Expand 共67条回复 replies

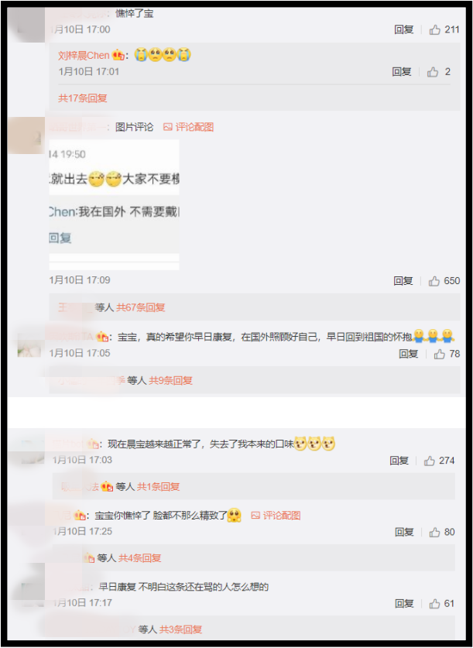[141, 307]
